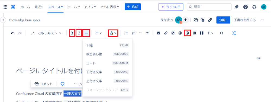Click the indent icon
271x102 pixels.
pyautogui.click(x=148, y=33)
